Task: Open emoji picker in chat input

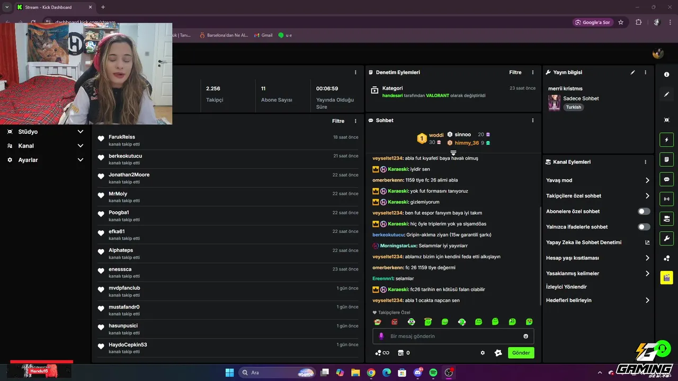Action: click(x=525, y=336)
